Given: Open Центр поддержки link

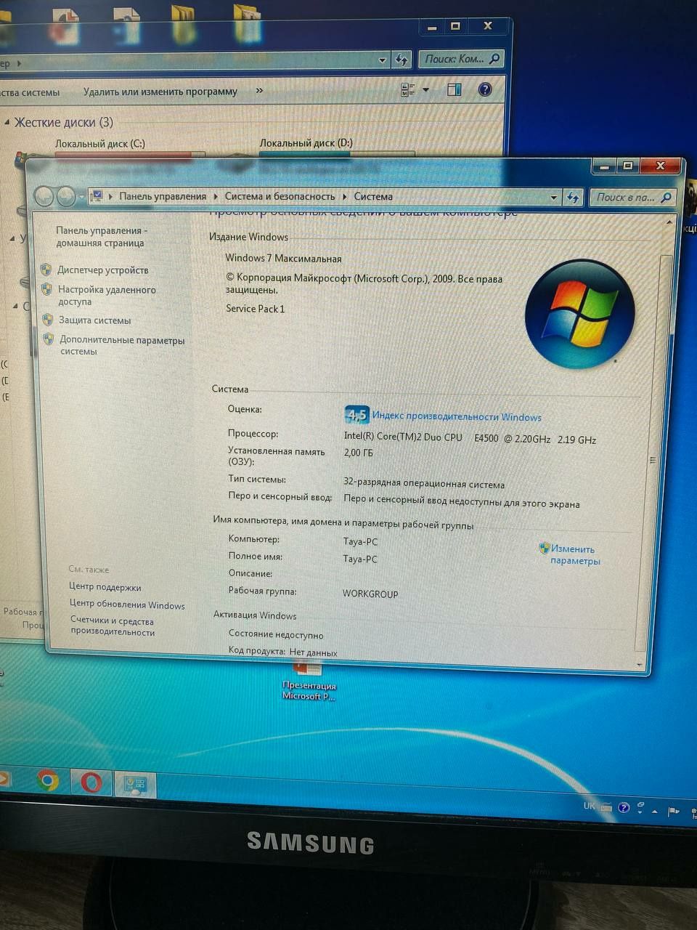Looking at the screenshot, I should (105, 587).
